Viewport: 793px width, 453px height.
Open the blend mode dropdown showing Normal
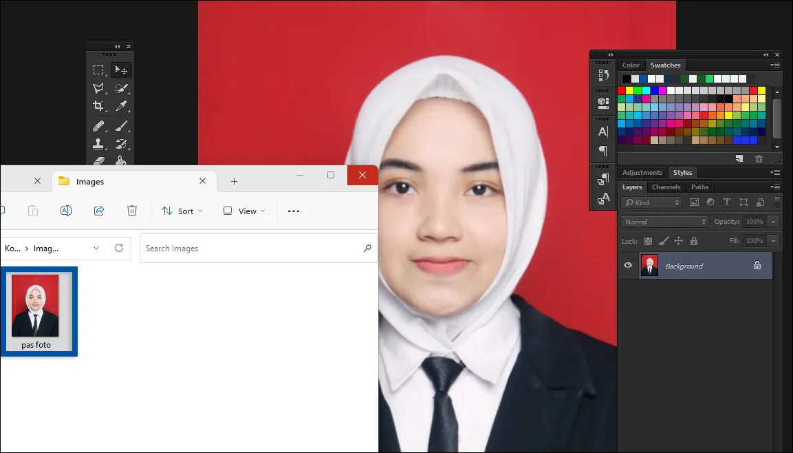[x=664, y=221]
